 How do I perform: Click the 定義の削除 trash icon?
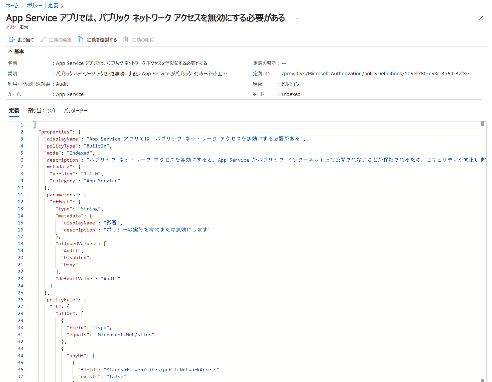tap(126, 39)
